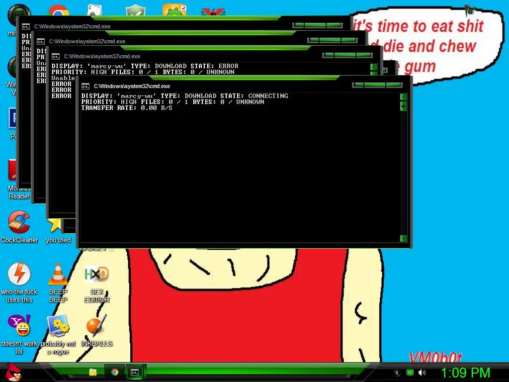The width and height of the screenshot is (509, 382).
Task: Click the scrollbar thumb in the CONNECTING cmd window
Action: (x=403, y=106)
